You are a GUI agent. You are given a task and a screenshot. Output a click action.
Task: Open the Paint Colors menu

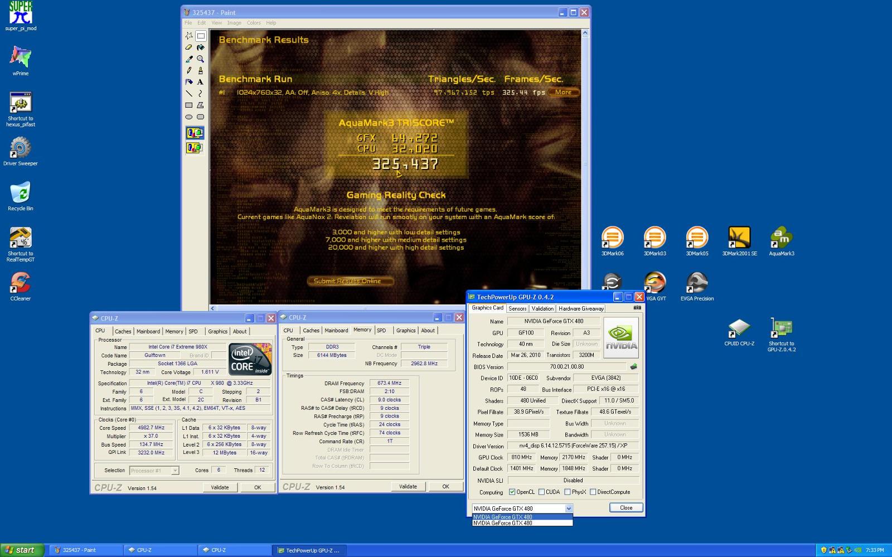coord(254,23)
